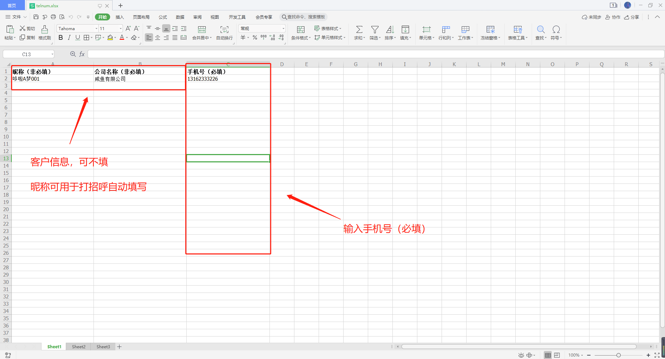Click the Symbol (符号) omega icon
The image size is (665, 359).
pyautogui.click(x=556, y=30)
